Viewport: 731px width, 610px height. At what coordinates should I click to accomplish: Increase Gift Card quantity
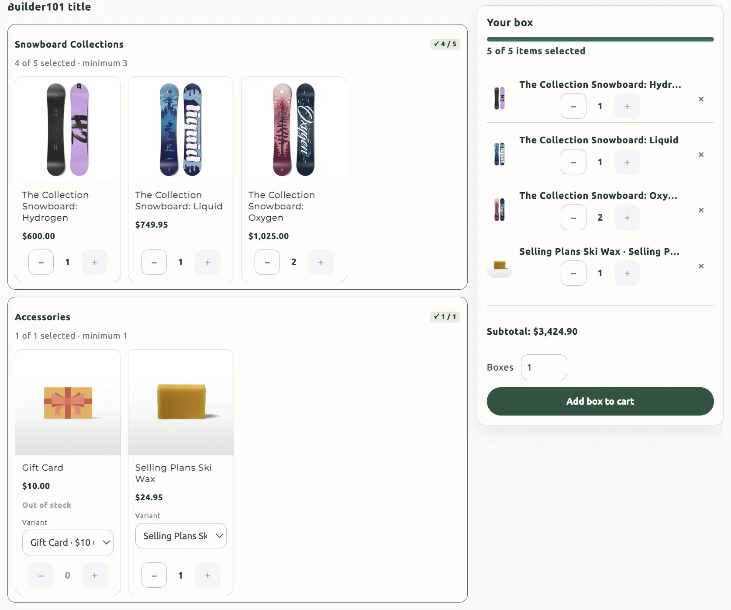pyautogui.click(x=94, y=575)
